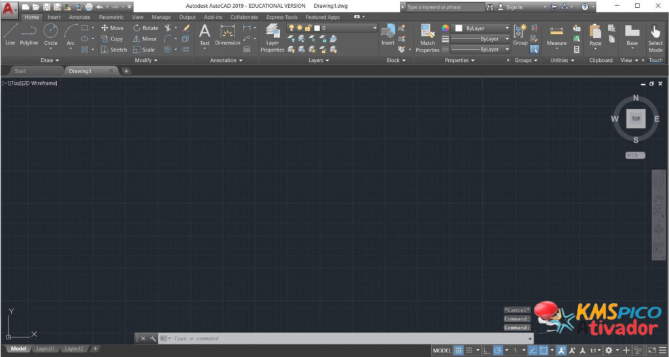This screenshot has height=357, width=669.
Task: Open the object color ByLayer swatch dropdown
Action: tap(481, 27)
